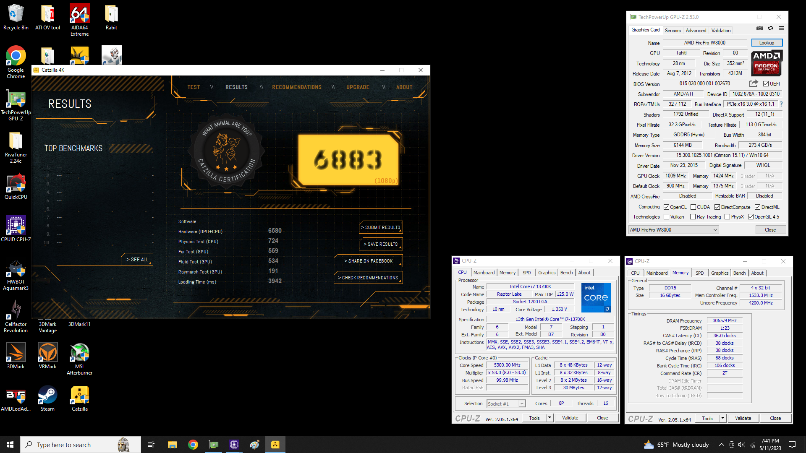806x453 pixels.
Task: Click CHECK RECOMMENDATIONS button
Action: (x=368, y=278)
